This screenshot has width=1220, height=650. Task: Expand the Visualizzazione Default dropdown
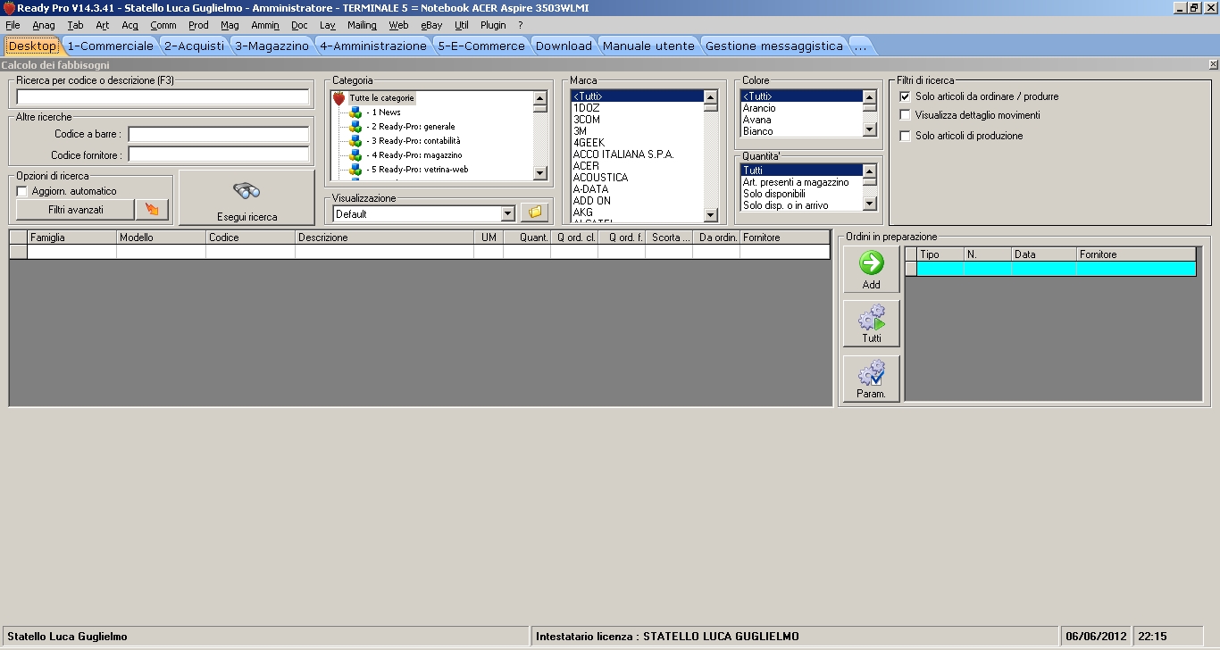(507, 213)
